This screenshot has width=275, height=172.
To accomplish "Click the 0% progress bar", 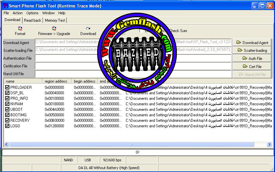I will point(138,152).
